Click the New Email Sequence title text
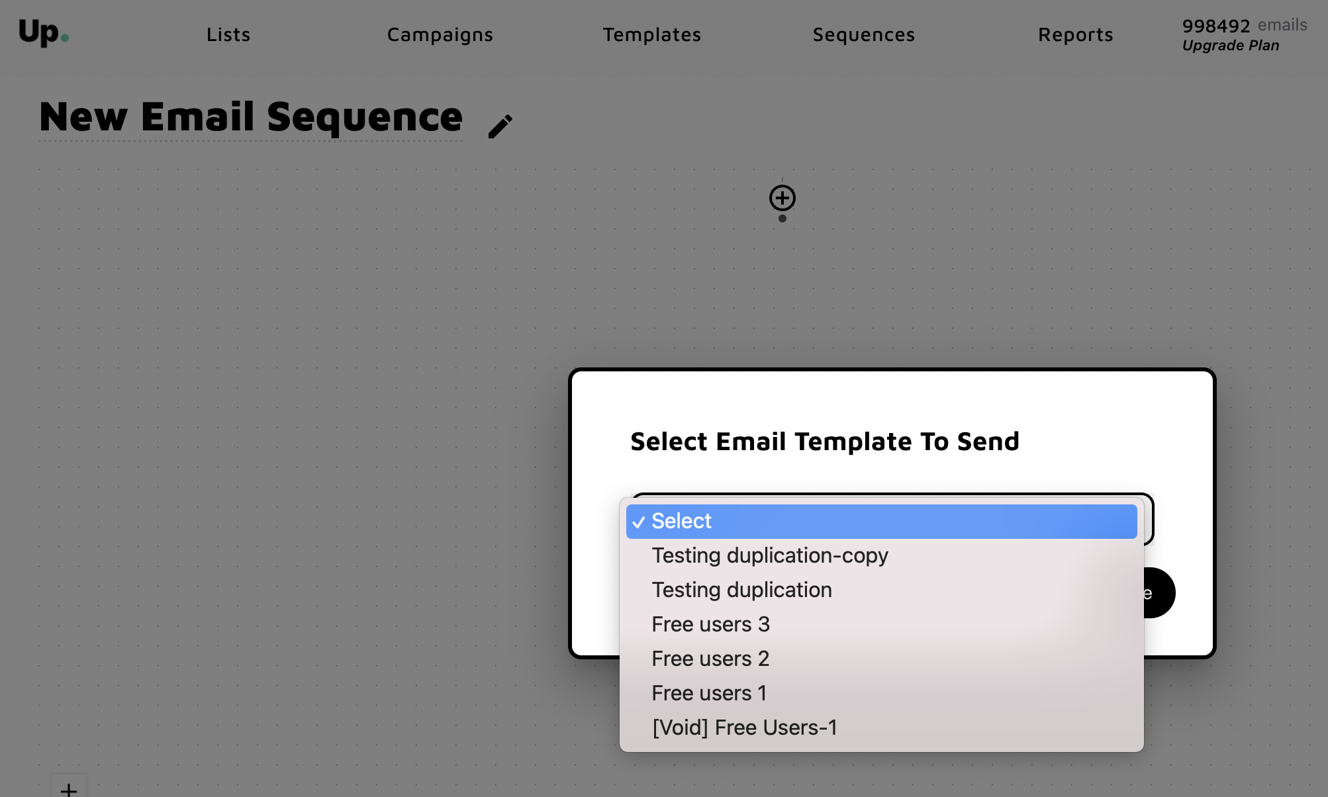1328x797 pixels. (251, 117)
